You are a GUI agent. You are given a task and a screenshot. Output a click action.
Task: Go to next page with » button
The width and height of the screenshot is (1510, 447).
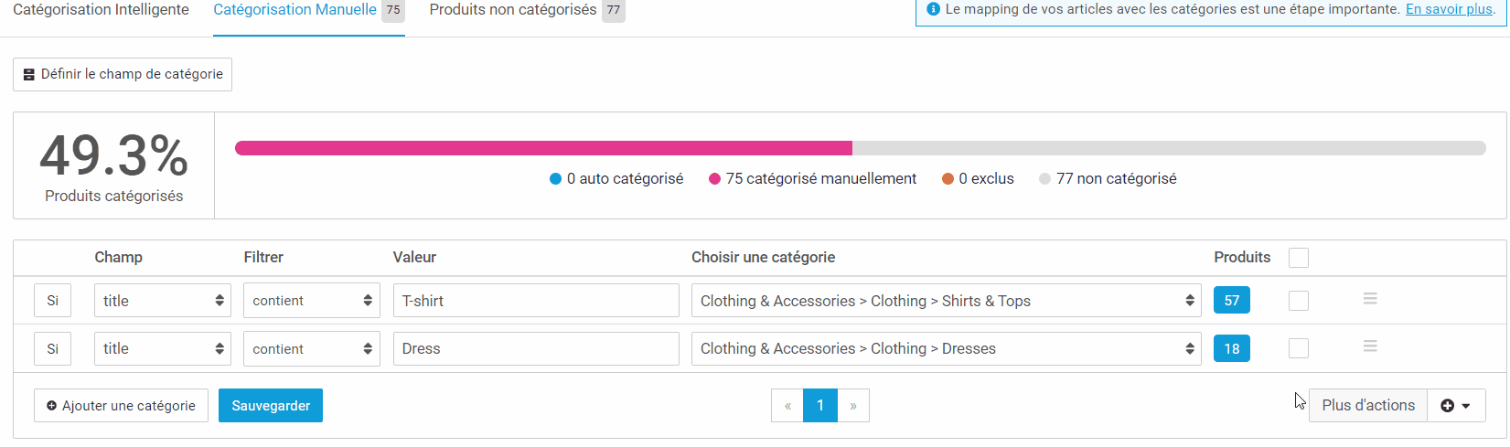[853, 406]
